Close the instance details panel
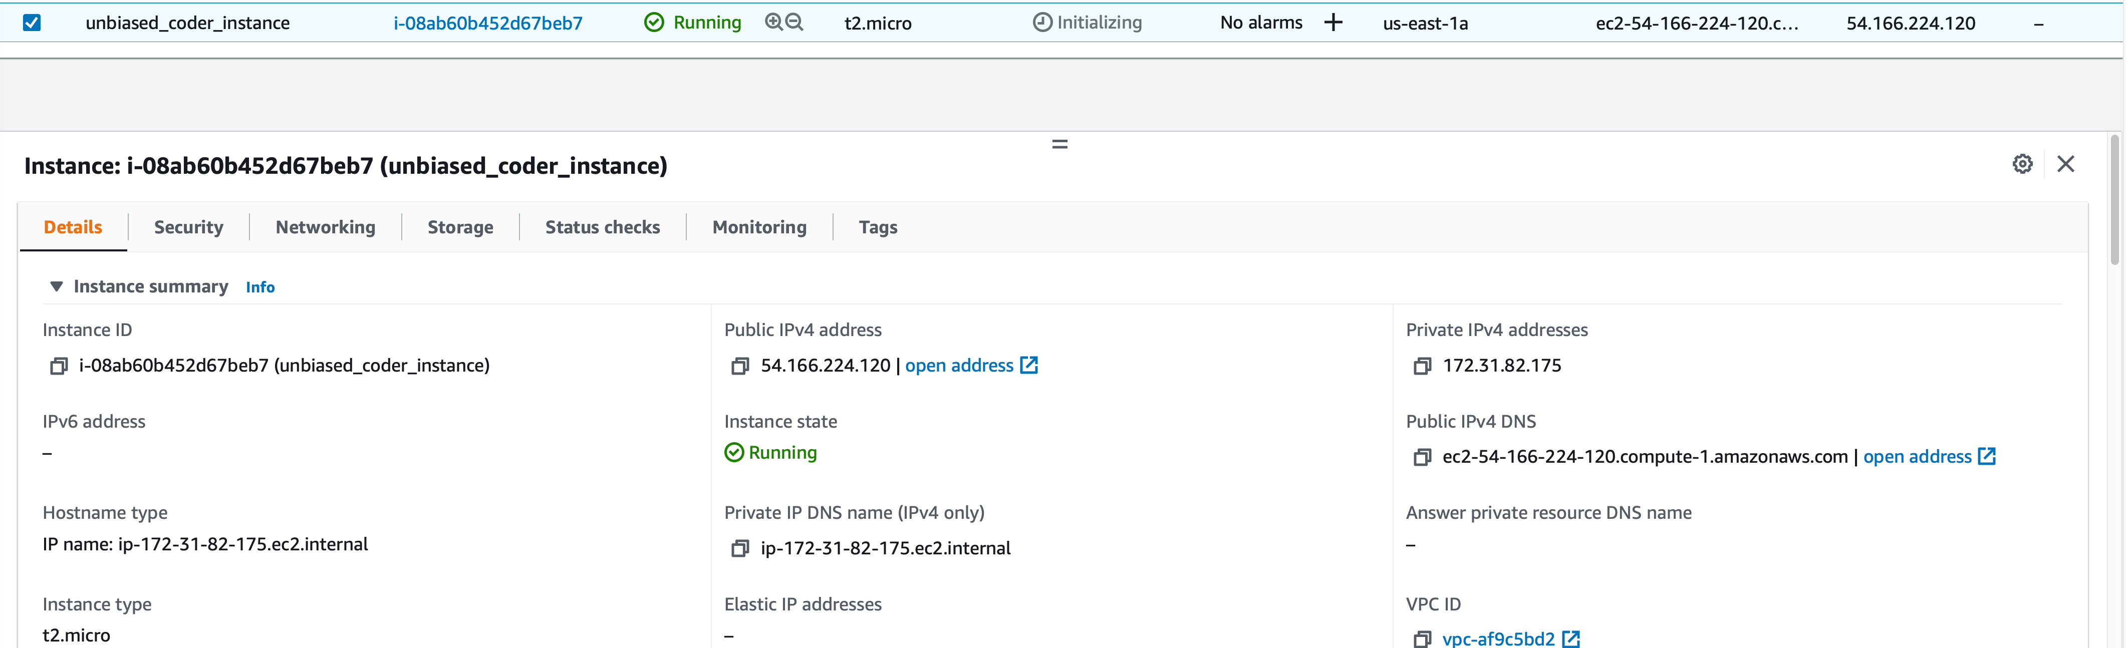2126x648 pixels. pos(2065,163)
